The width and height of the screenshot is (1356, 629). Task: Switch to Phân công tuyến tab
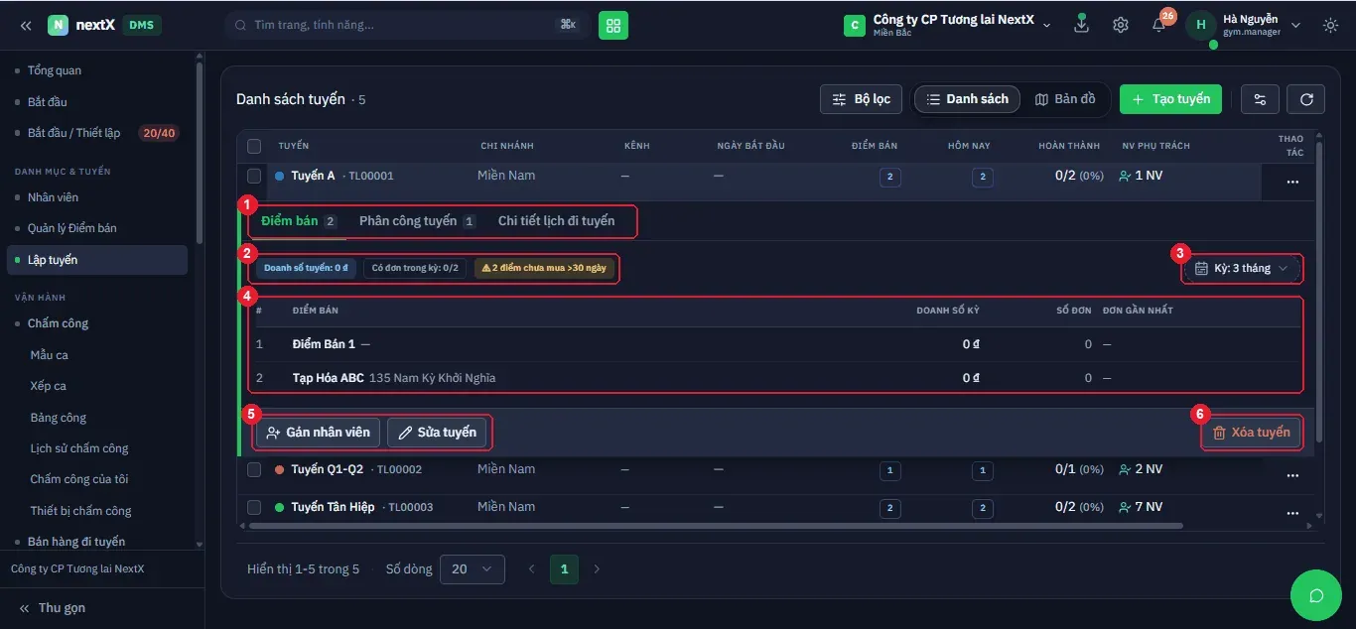[x=417, y=221]
